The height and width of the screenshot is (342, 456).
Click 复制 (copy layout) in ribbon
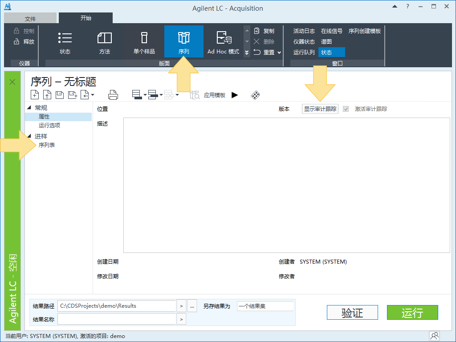point(264,31)
